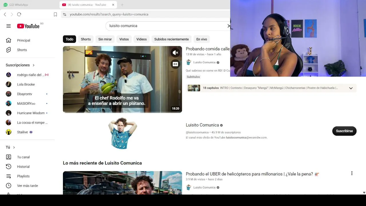Clear the search box with the X
This screenshot has height=206, width=366.
pyautogui.click(x=229, y=26)
